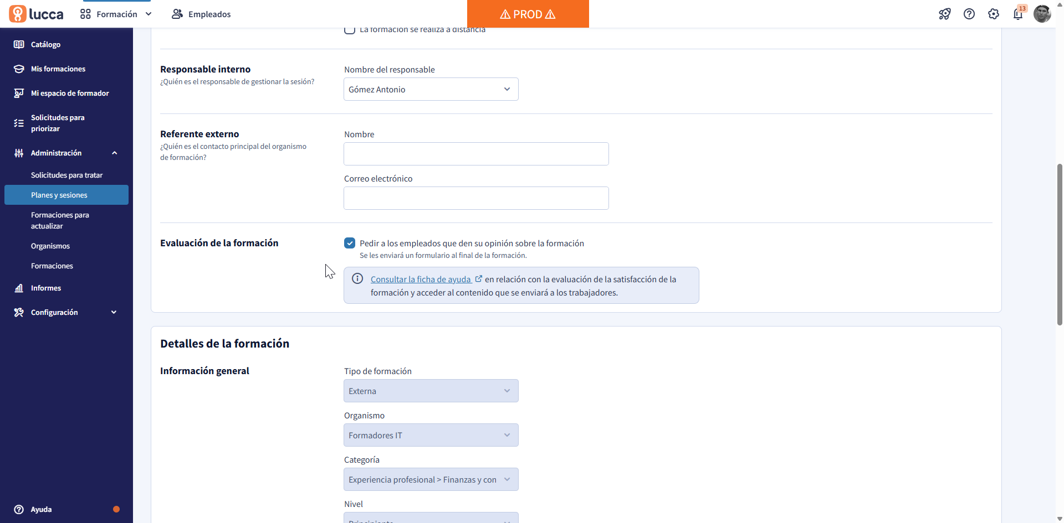Select Planes y sesiones
The image size is (1064, 523).
coord(66,195)
